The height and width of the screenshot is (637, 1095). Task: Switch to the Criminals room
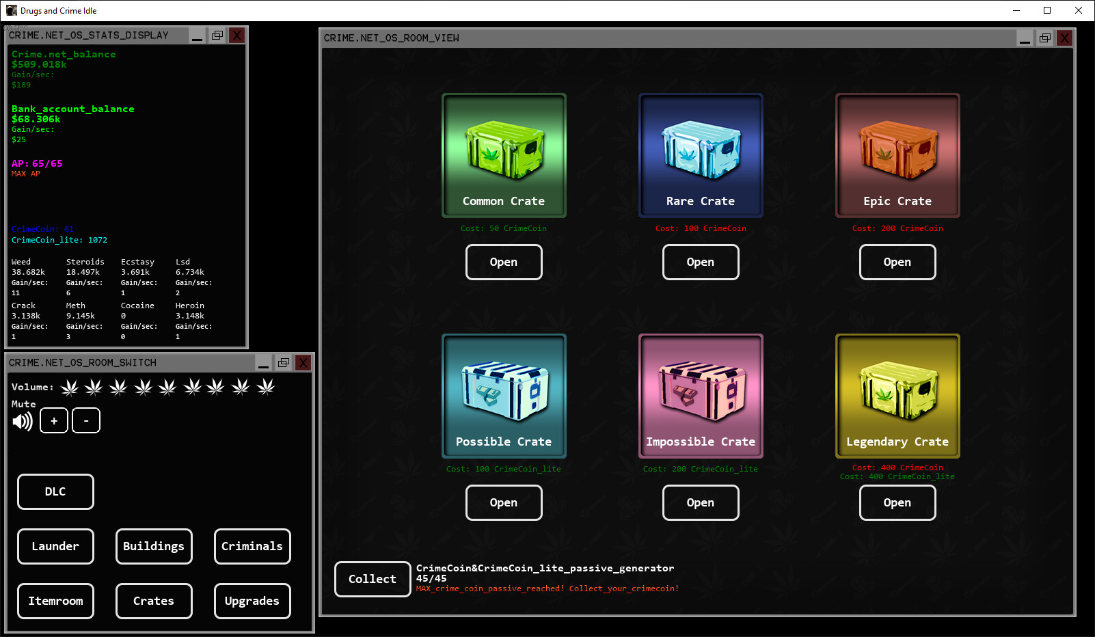[252, 546]
